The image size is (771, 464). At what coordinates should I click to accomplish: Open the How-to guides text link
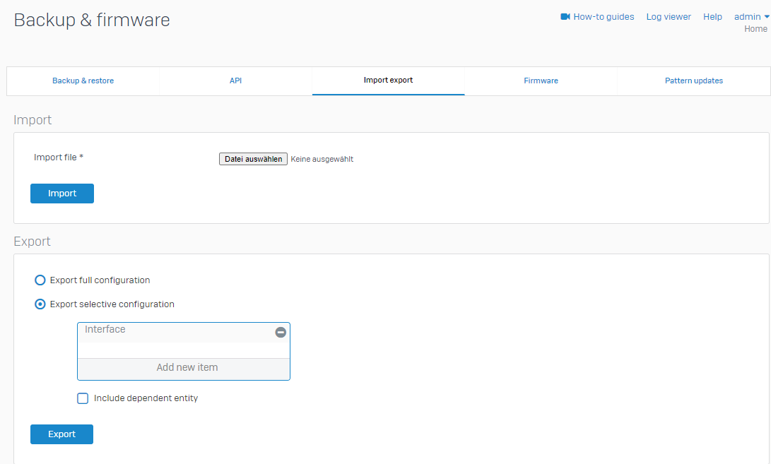pyautogui.click(x=604, y=17)
